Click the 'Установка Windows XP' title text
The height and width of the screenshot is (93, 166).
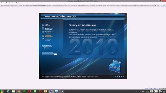coord(60,17)
